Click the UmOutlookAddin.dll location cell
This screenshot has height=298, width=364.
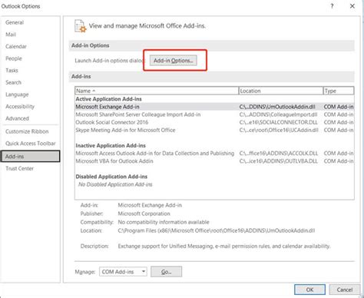click(277, 107)
